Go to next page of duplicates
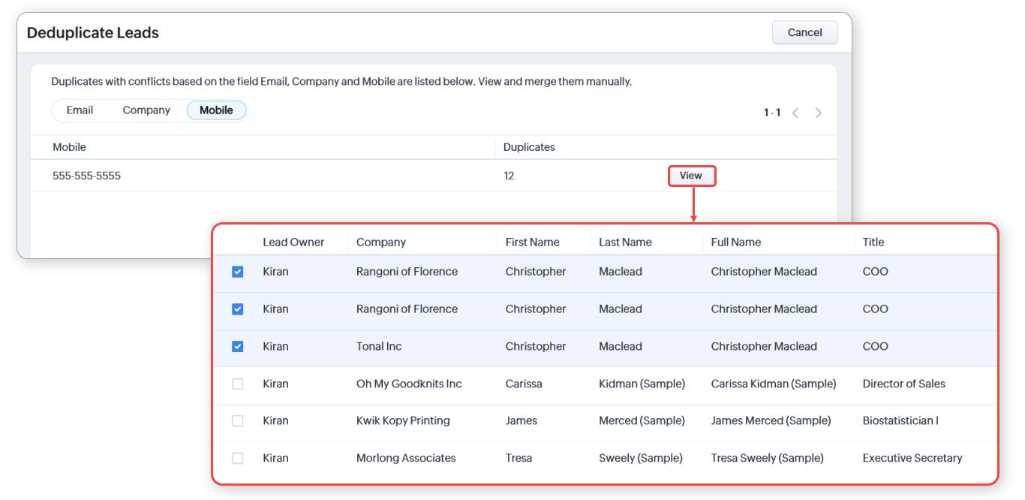Viewport: 1025px width, 500px height. click(x=819, y=113)
